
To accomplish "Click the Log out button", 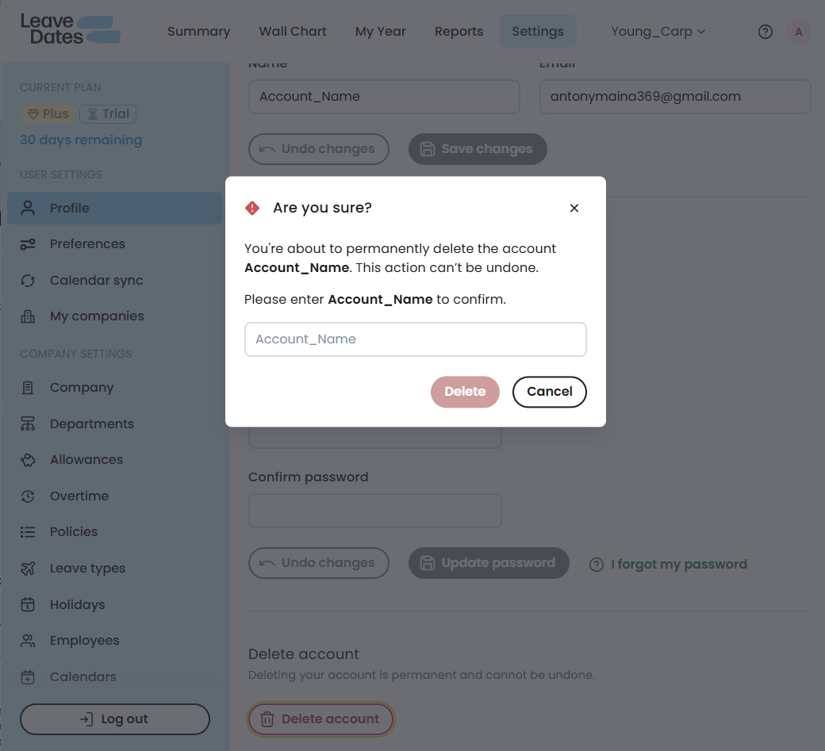I will [115, 719].
